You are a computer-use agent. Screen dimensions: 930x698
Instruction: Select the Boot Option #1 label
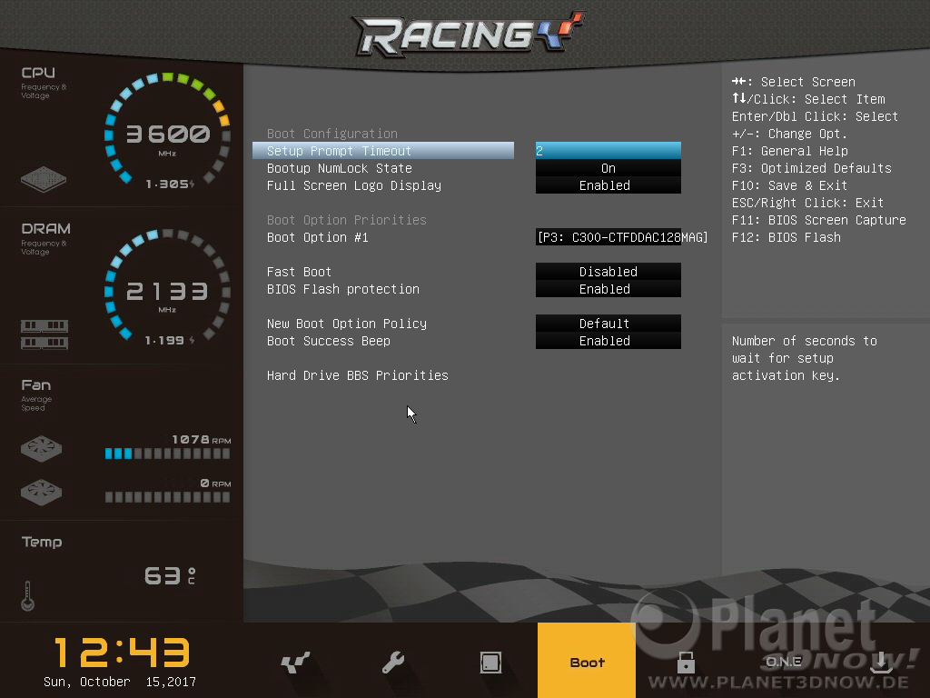coord(317,237)
